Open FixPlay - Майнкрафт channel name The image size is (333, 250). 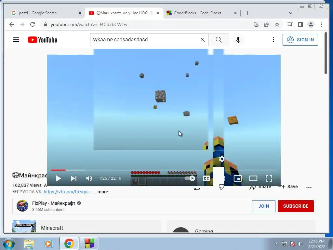[x=54, y=203]
